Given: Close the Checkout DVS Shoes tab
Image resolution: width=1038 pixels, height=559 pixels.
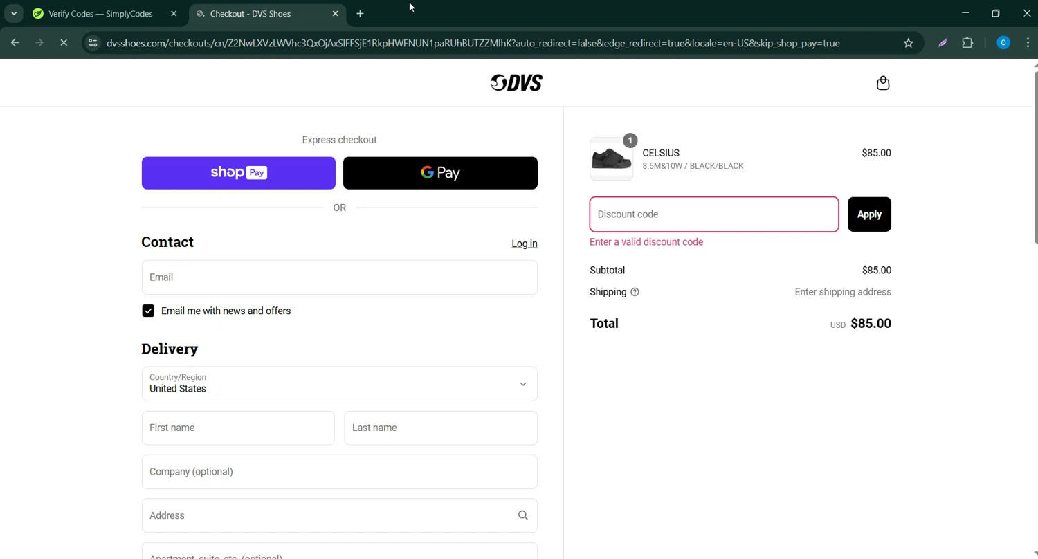Looking at the screenshot, I should [336, 13].
